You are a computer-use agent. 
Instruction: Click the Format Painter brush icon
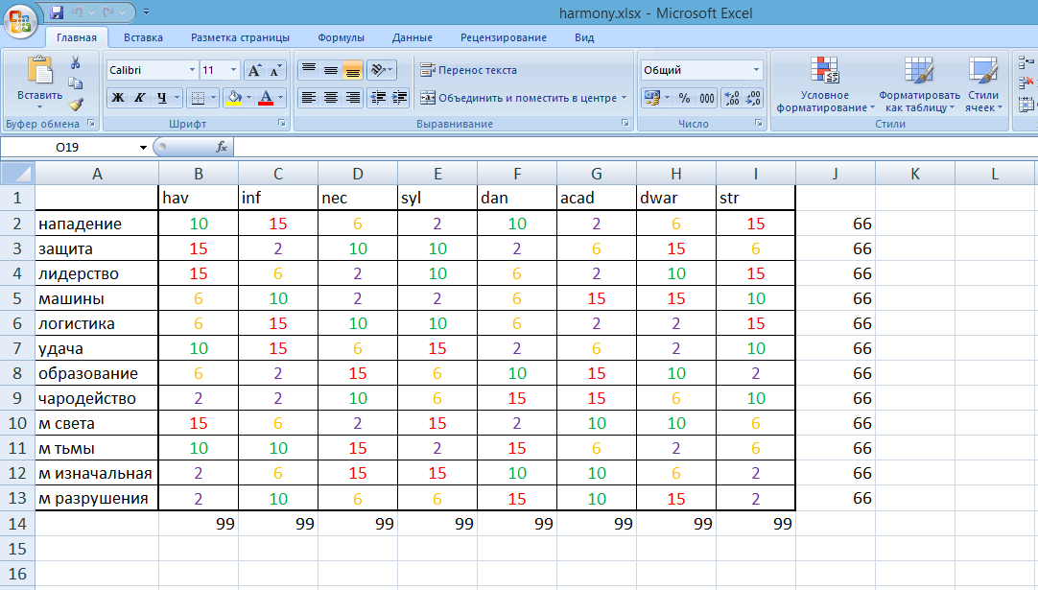[76, 104]
